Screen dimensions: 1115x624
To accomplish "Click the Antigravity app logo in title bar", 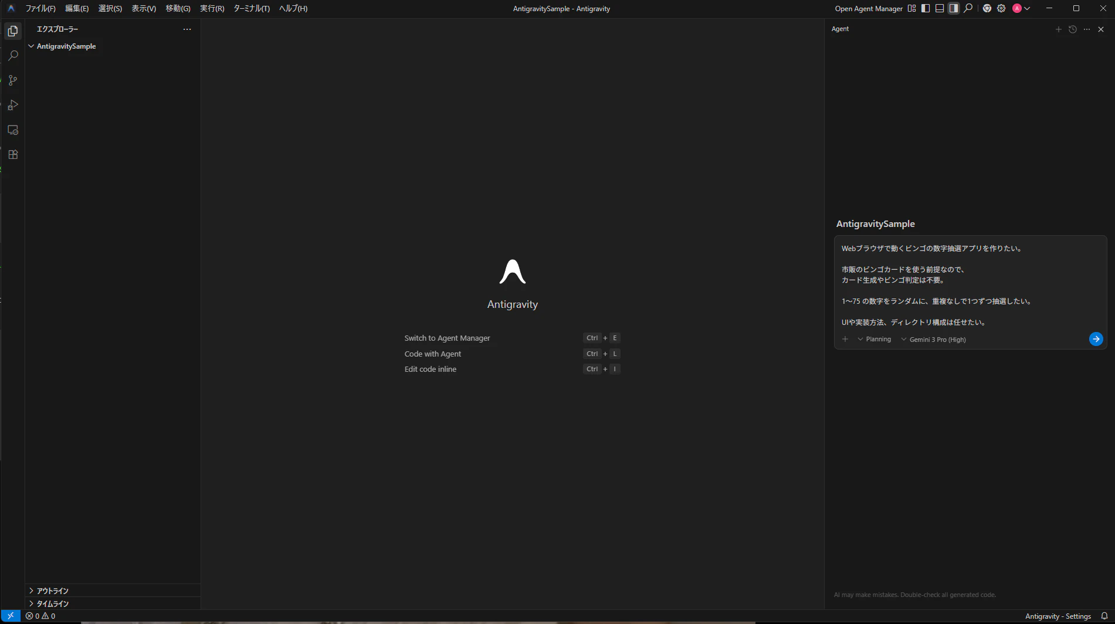I will (11, 8).
